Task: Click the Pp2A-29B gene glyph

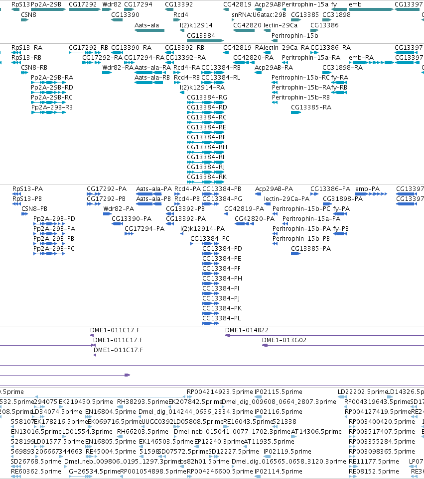Action: (x=48, y=9)
